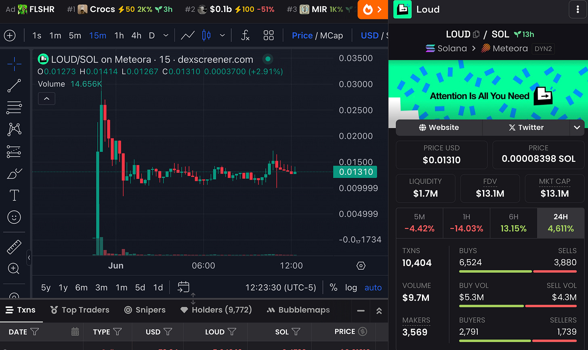The height and width of the screenshot is (350, 588).
Task: Select the 1H stats period
Action: [466, 223]
